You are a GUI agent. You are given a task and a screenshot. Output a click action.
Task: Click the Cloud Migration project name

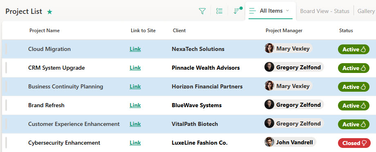(49, 49)
